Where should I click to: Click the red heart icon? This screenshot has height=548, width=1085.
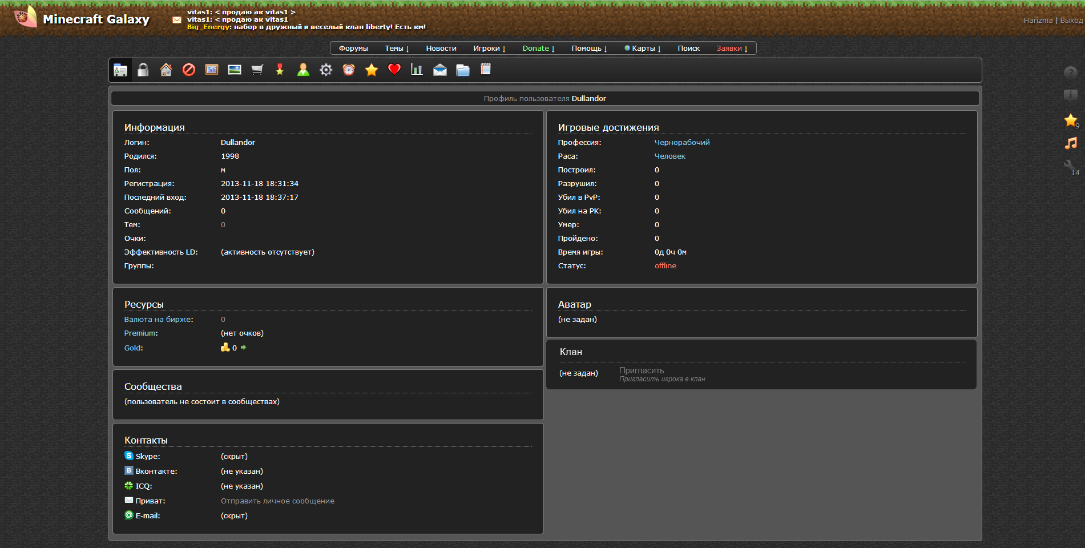394,70
